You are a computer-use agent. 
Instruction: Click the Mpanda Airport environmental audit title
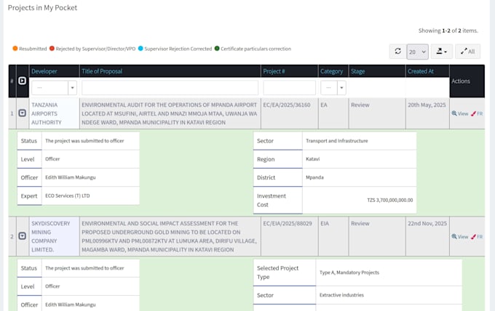(x=169, y=113)
